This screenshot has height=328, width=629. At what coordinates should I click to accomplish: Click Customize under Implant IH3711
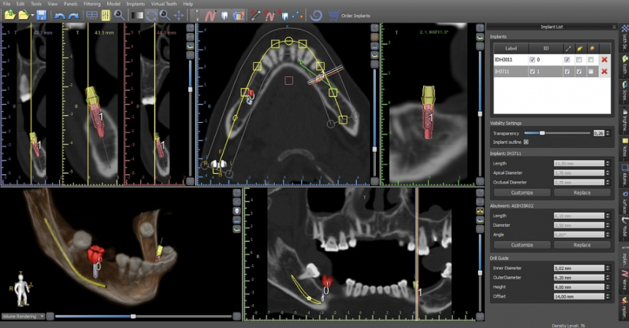(x=522, y=192)
